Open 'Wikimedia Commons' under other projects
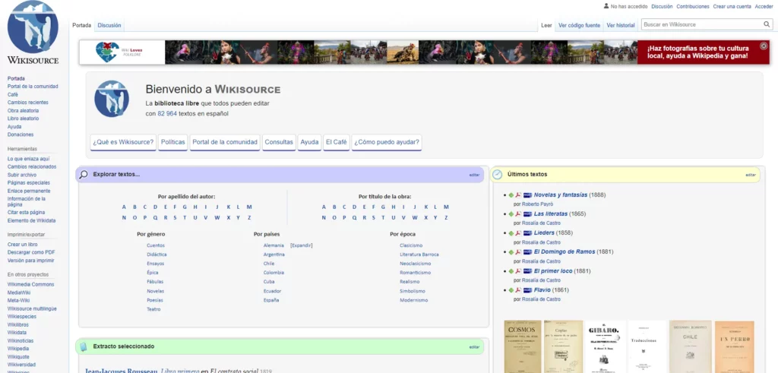The image size is (778, 373). point(30,285)
